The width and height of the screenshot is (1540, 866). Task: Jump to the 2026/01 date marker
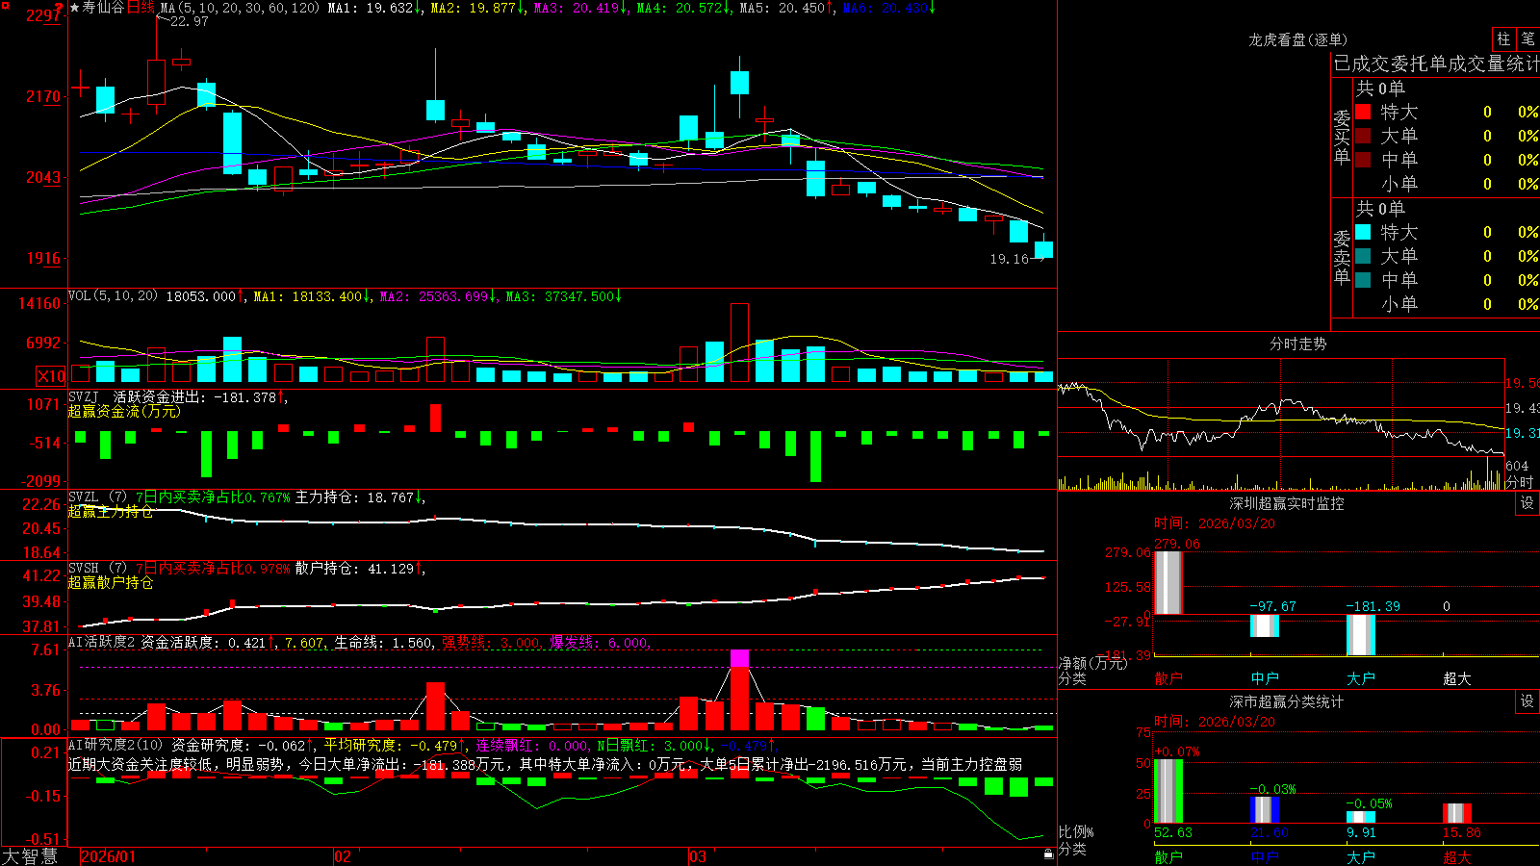tap(109, 856)
